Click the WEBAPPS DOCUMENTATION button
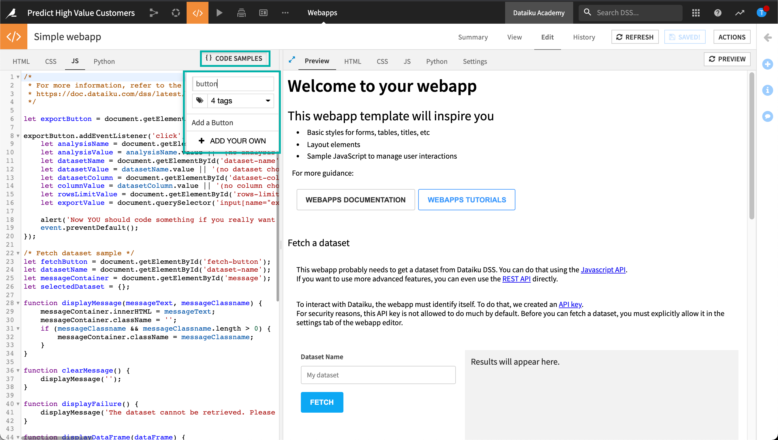778x440 pixels. [356, 199]
